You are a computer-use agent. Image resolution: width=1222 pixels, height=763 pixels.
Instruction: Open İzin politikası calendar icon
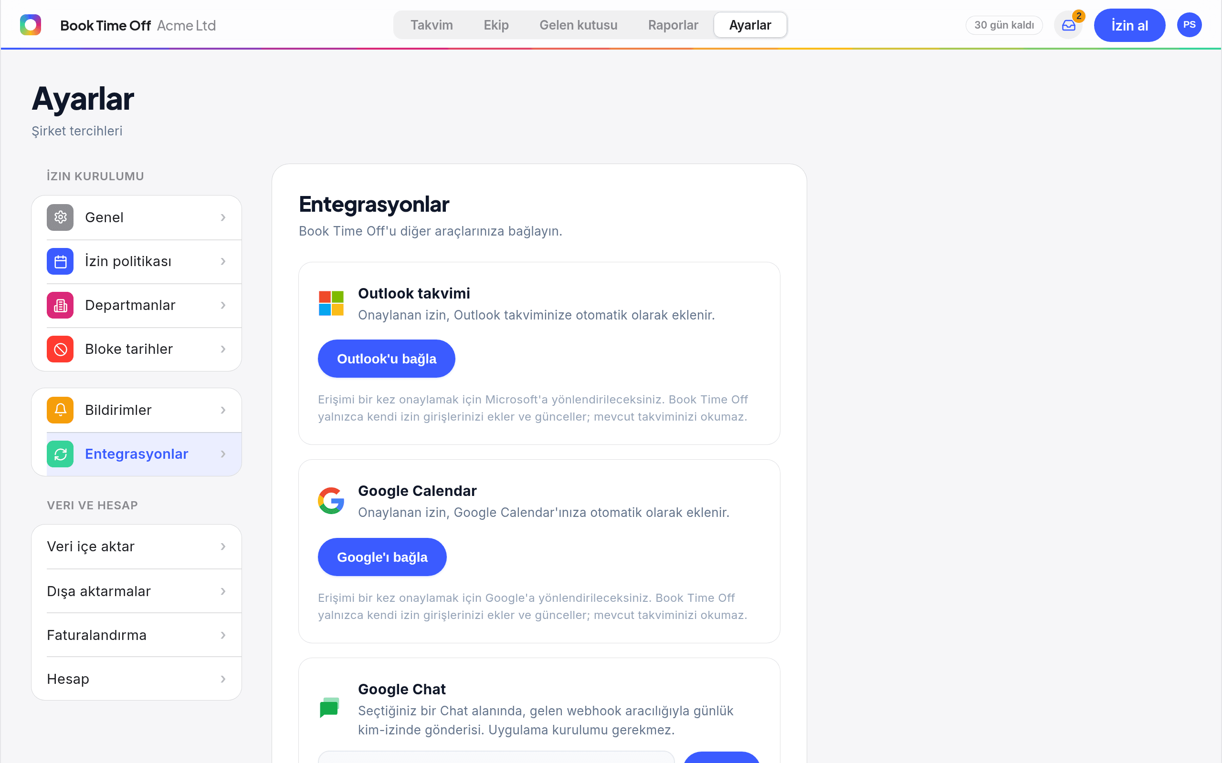(60, 261)
